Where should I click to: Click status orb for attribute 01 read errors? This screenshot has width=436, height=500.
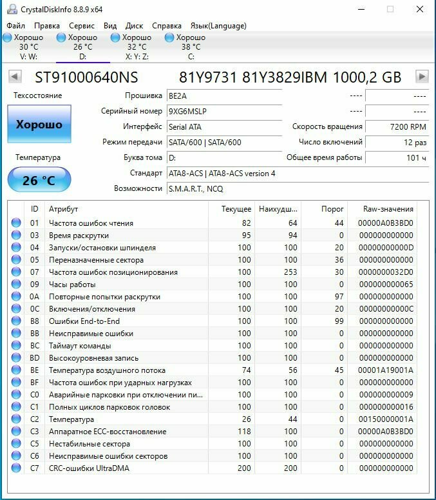pyautogui.click(x=16, y=223)
